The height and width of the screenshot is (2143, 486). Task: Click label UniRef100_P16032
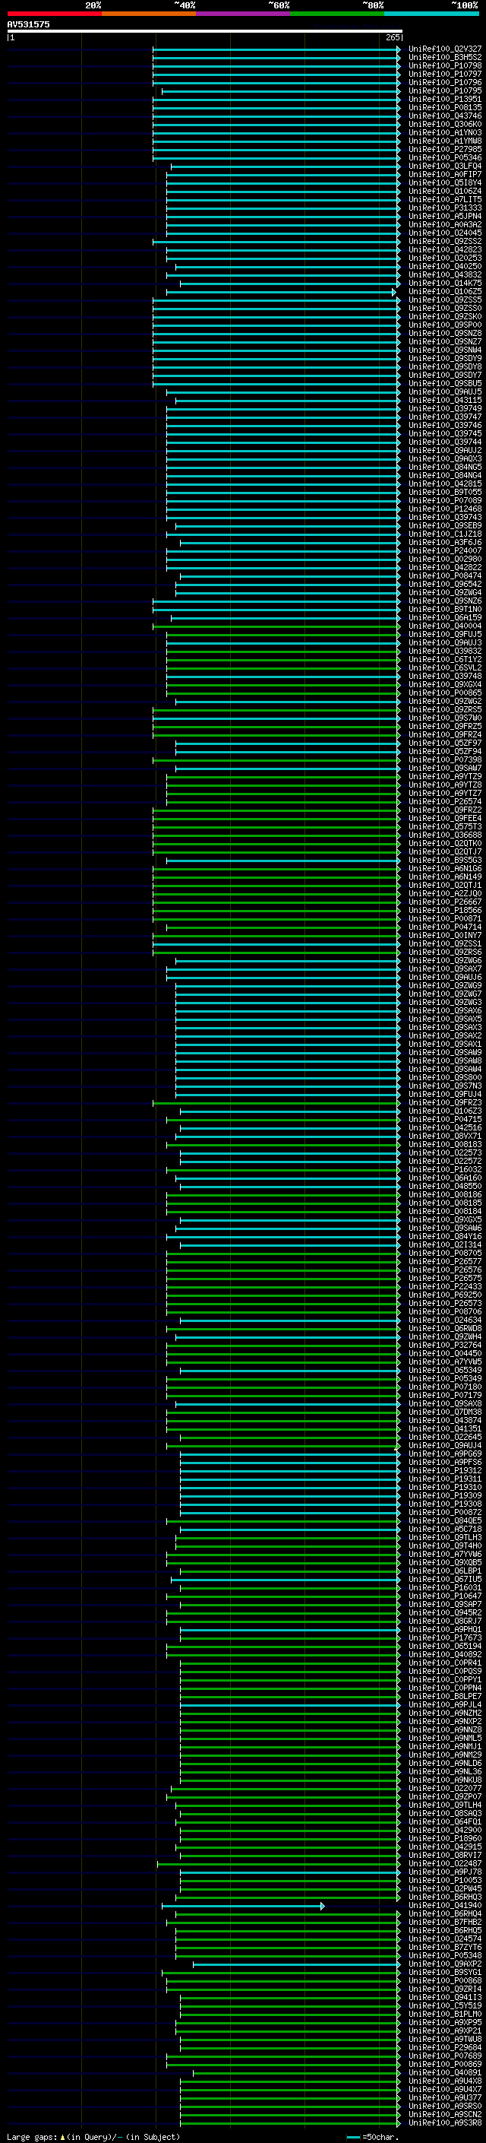444,1170
